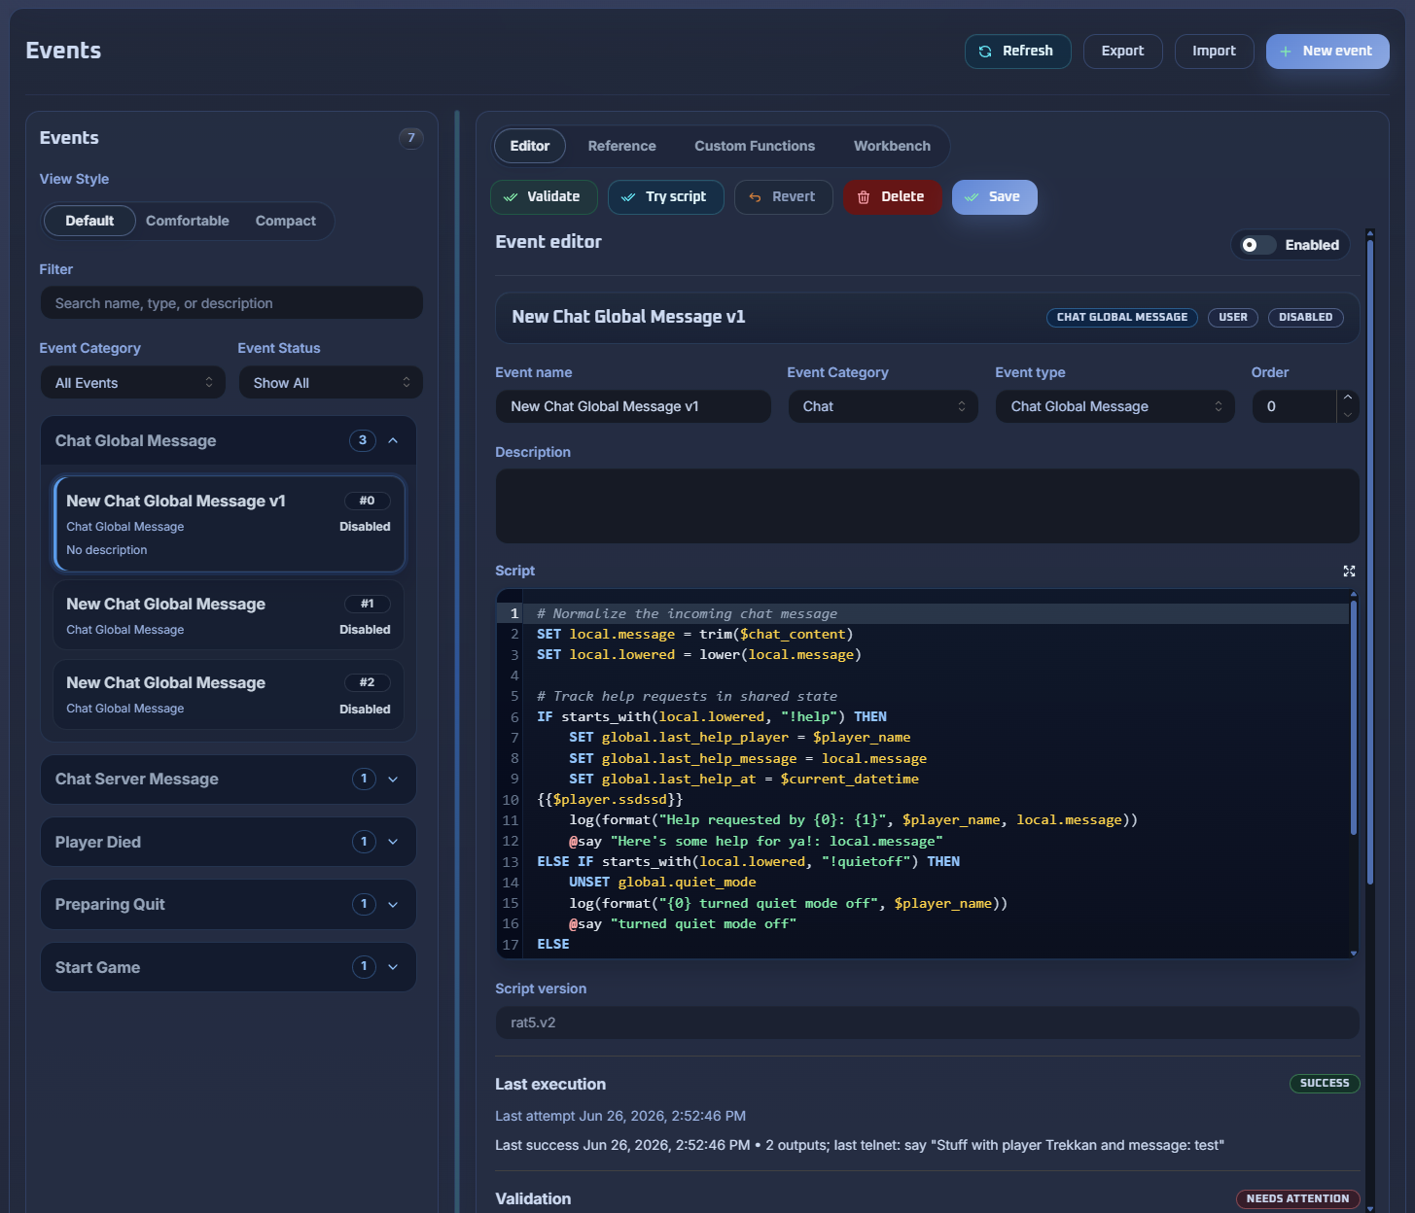This screenshot has width=1415, height=1213.
Task: Click the filter search field
Action: click(x=231, y=303)
